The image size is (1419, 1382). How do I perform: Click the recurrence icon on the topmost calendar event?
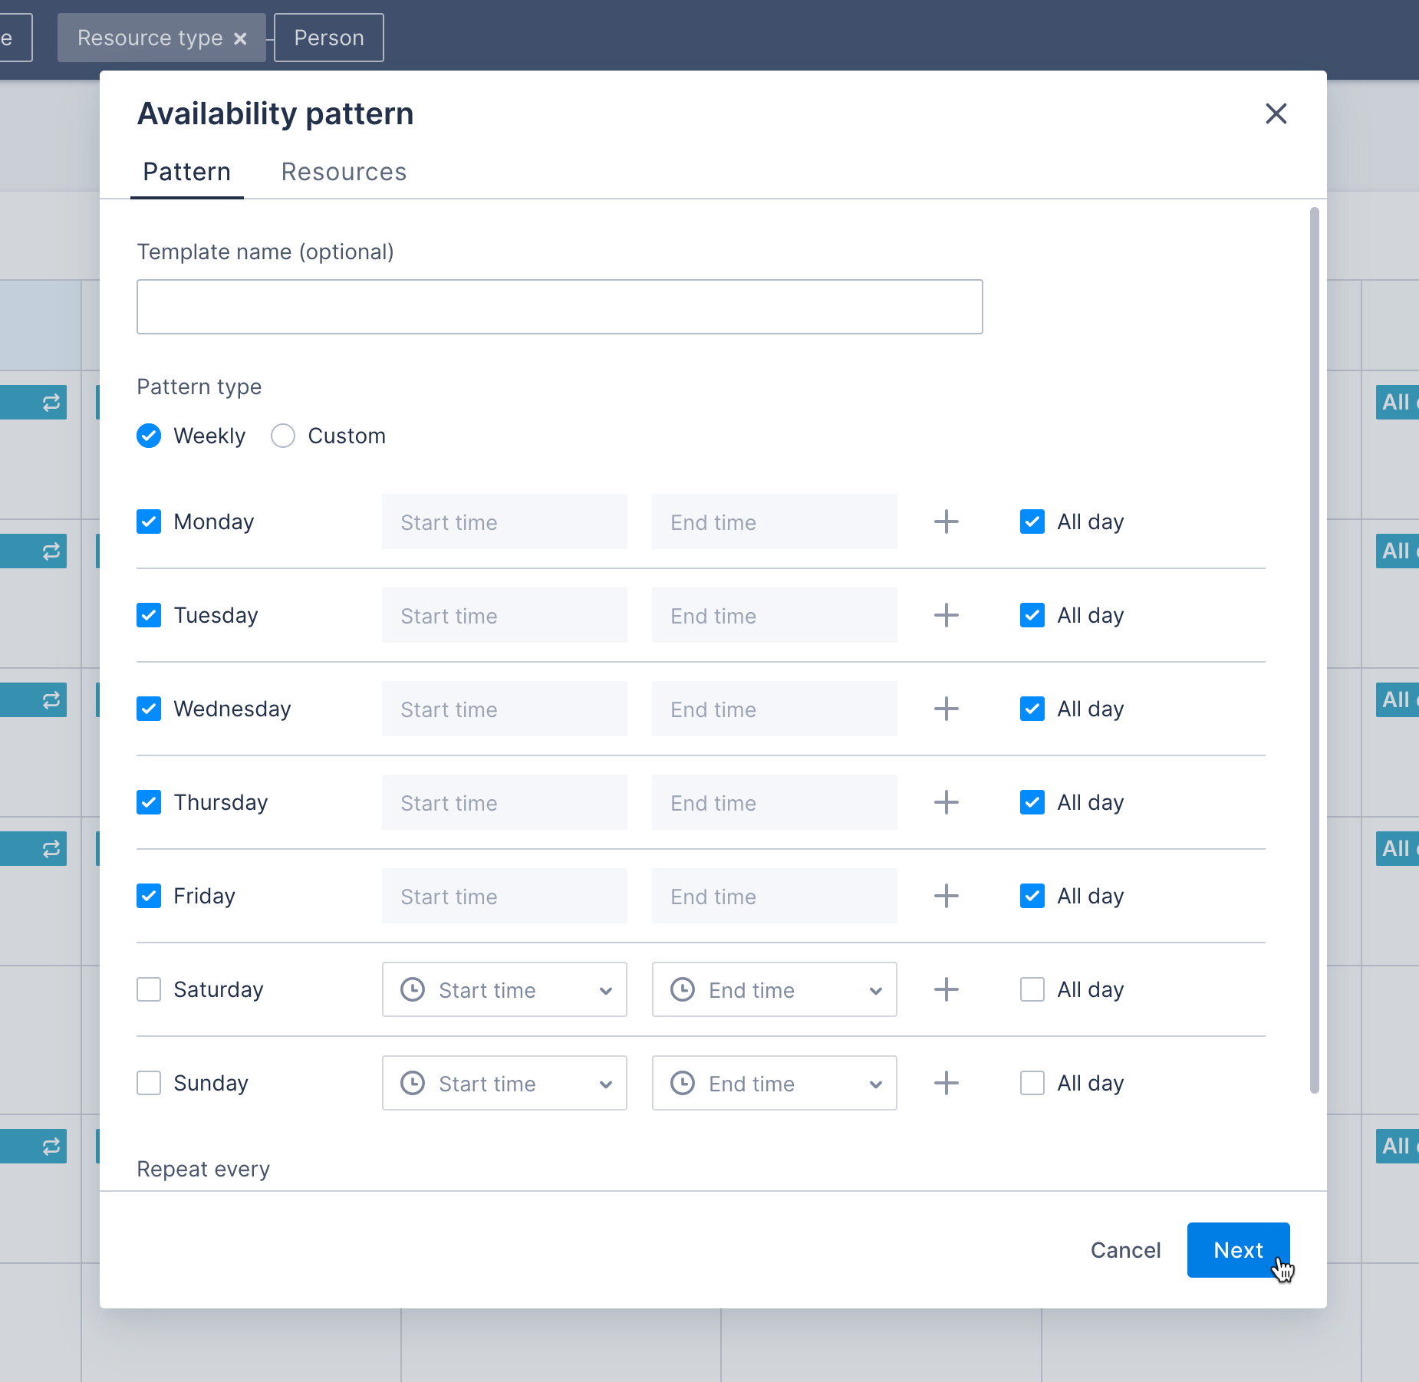[x=50, y=402]
